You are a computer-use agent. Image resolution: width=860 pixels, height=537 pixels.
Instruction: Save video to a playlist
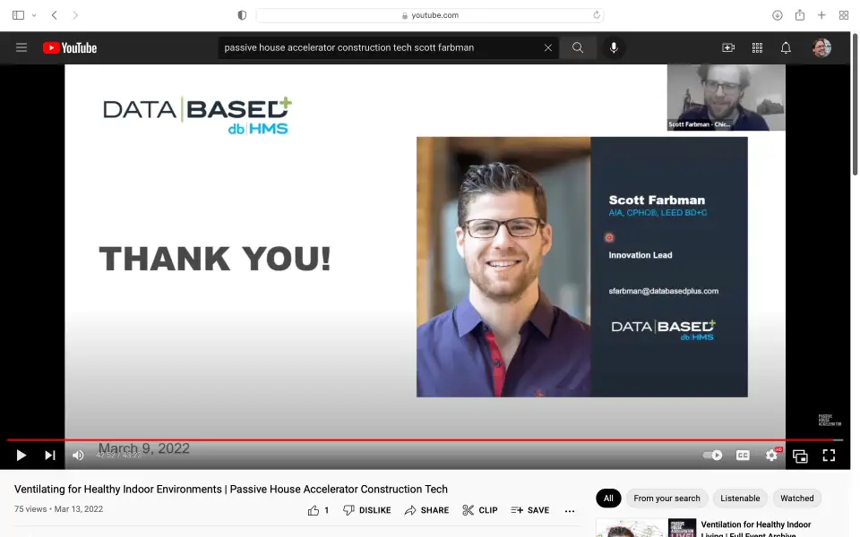[530, 510]
